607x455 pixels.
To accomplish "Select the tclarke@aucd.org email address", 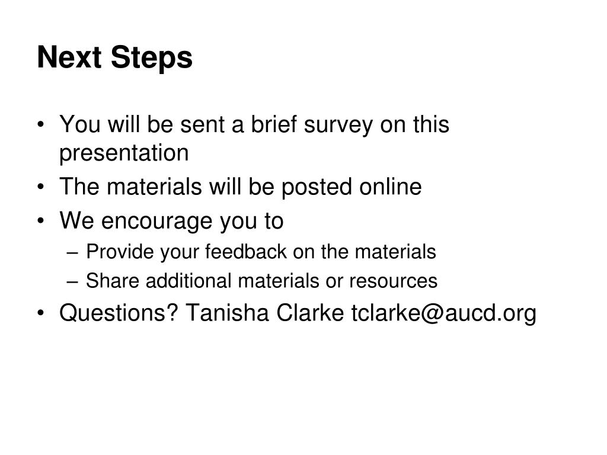I will tap(443, 313).
